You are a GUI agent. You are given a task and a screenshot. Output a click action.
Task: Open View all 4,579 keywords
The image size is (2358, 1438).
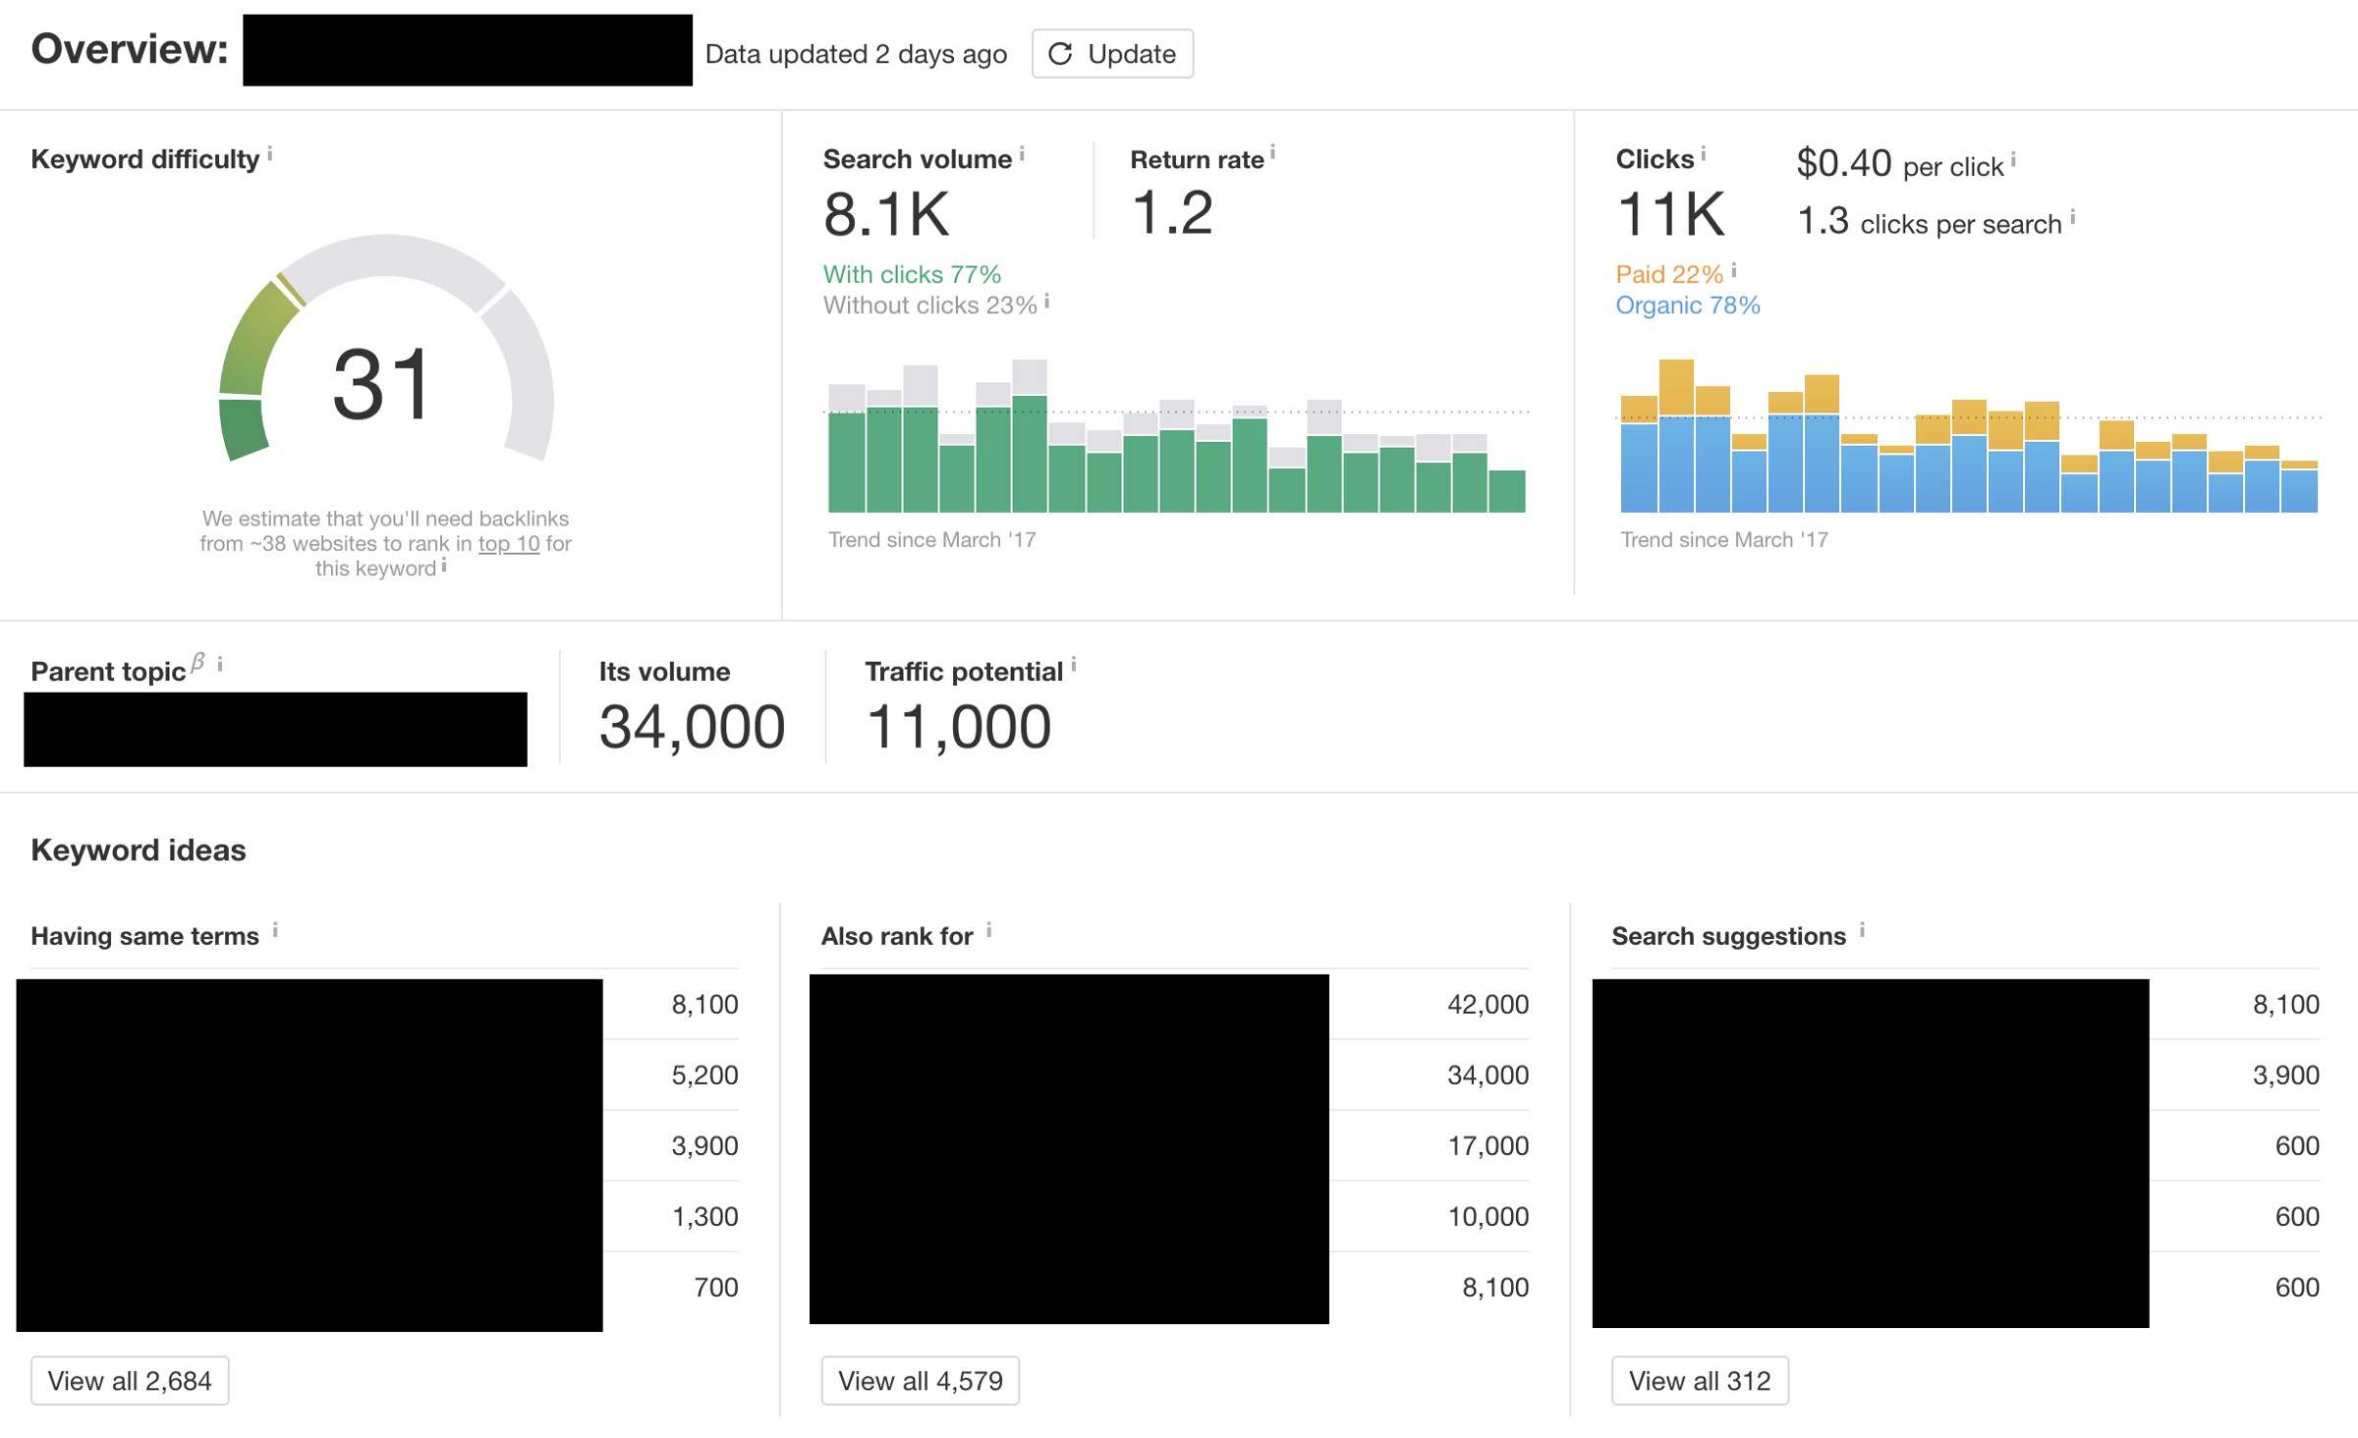[x=920, y=1380]
